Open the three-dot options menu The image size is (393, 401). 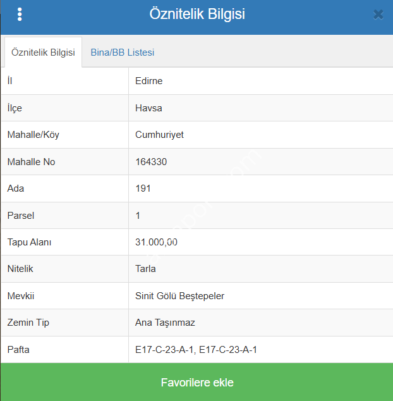[x=20, y=15]
